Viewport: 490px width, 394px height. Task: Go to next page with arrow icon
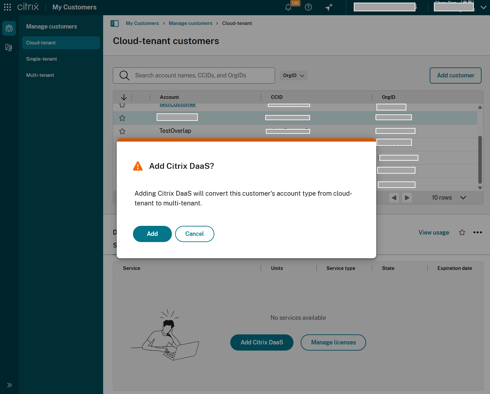coord(407,198)
